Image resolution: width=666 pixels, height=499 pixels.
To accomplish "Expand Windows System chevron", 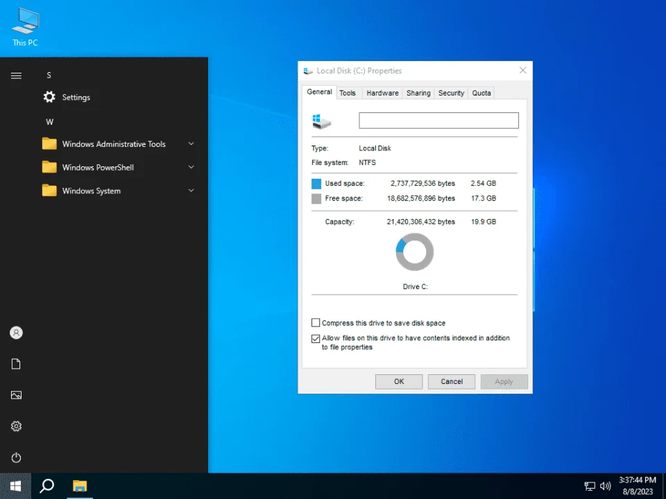I will 191,191.
